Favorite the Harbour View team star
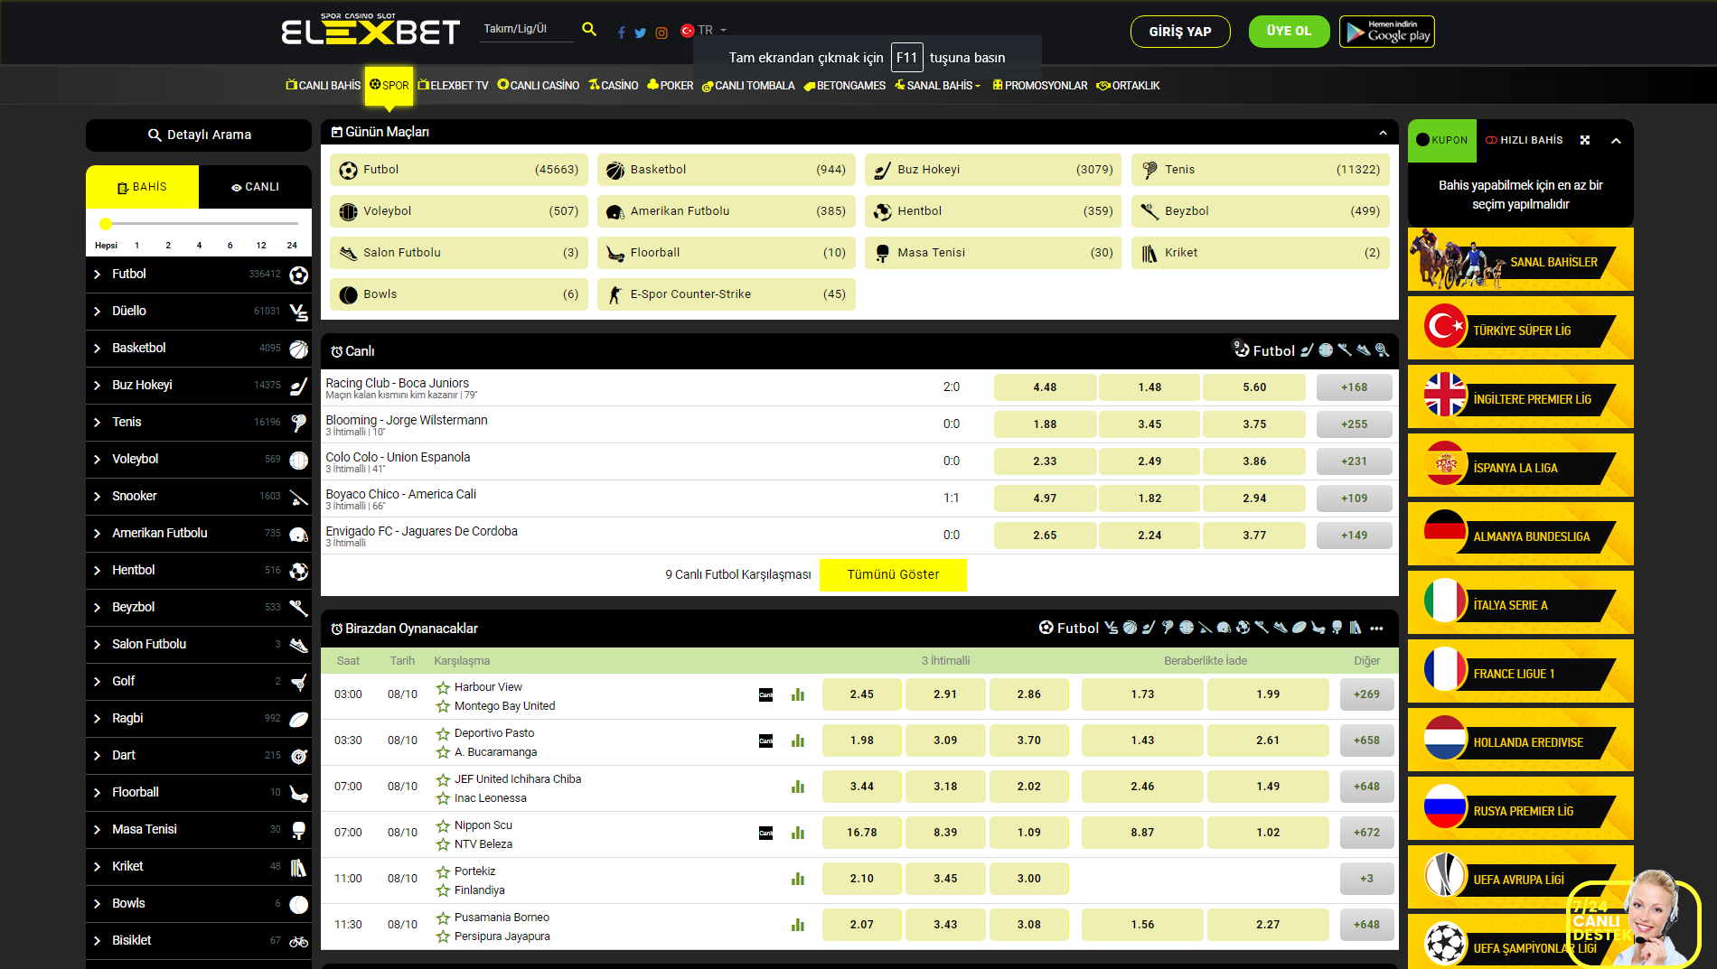 tap(443, 687)
